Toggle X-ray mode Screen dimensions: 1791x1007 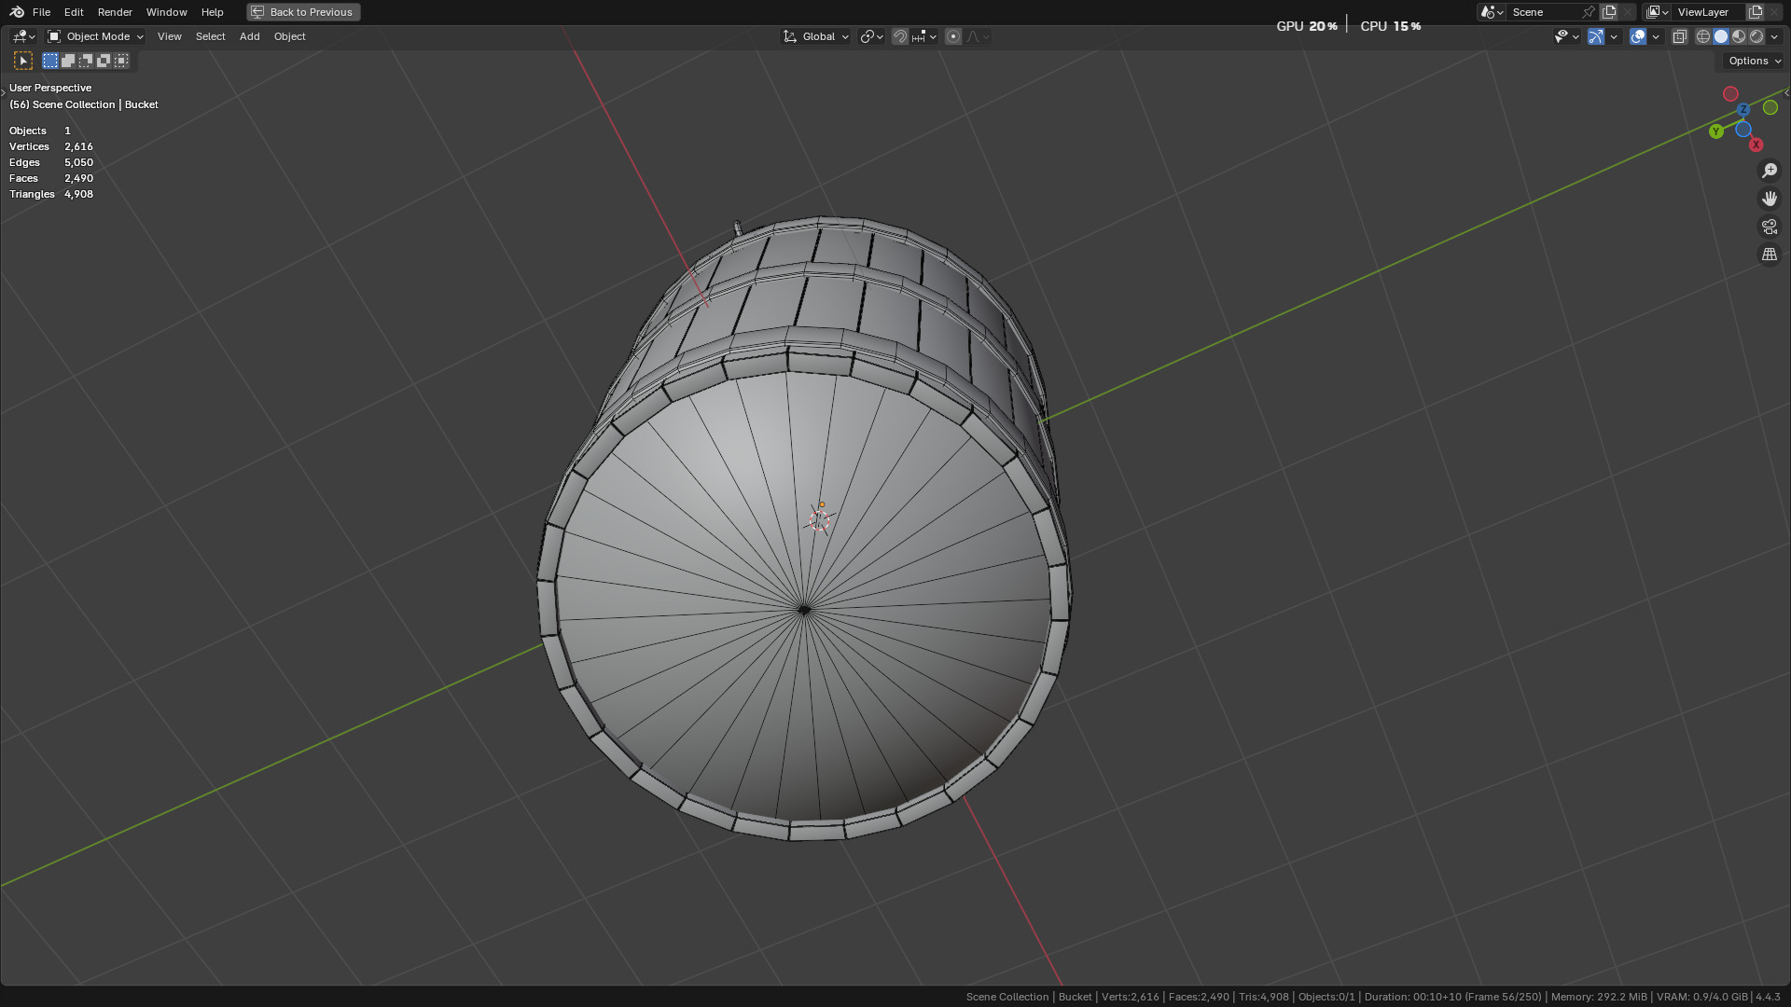[x=1679, y=36]
